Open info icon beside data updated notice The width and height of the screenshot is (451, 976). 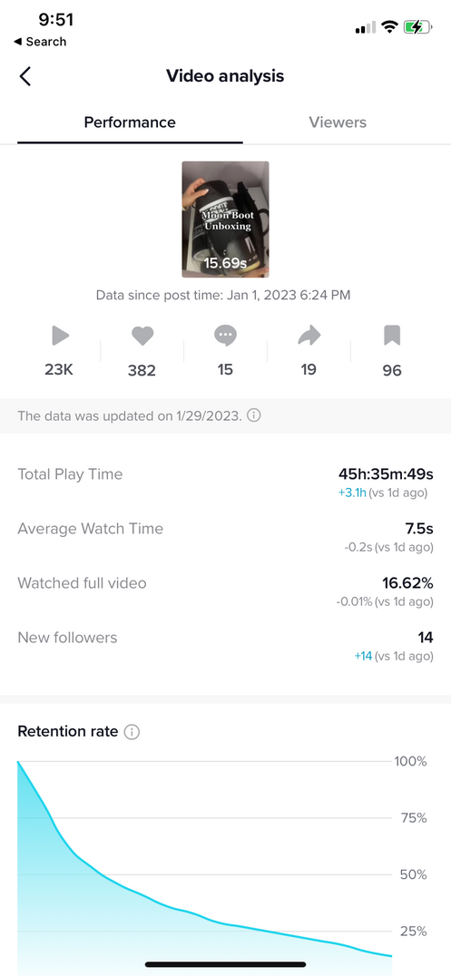coord(254,415)
